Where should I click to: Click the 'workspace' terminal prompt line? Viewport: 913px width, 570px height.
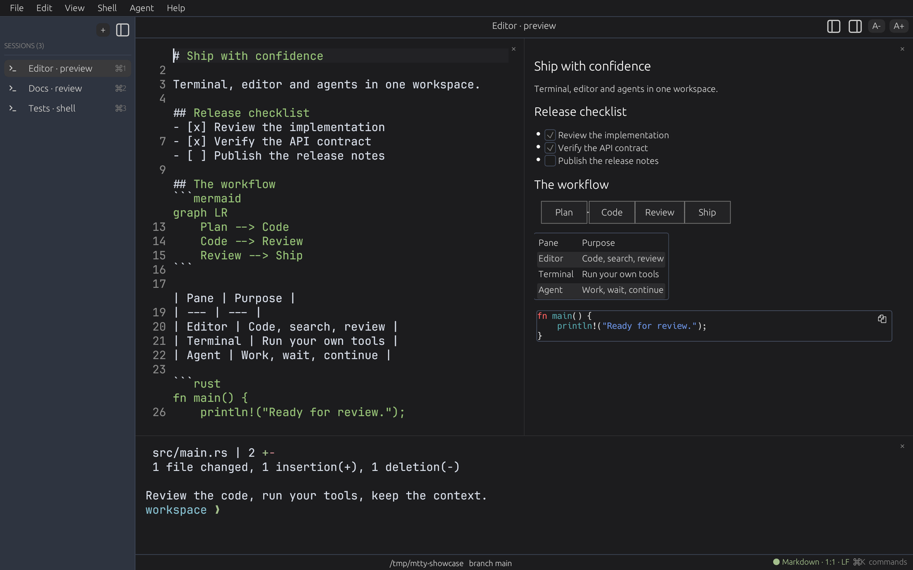(x=183, y=510)
